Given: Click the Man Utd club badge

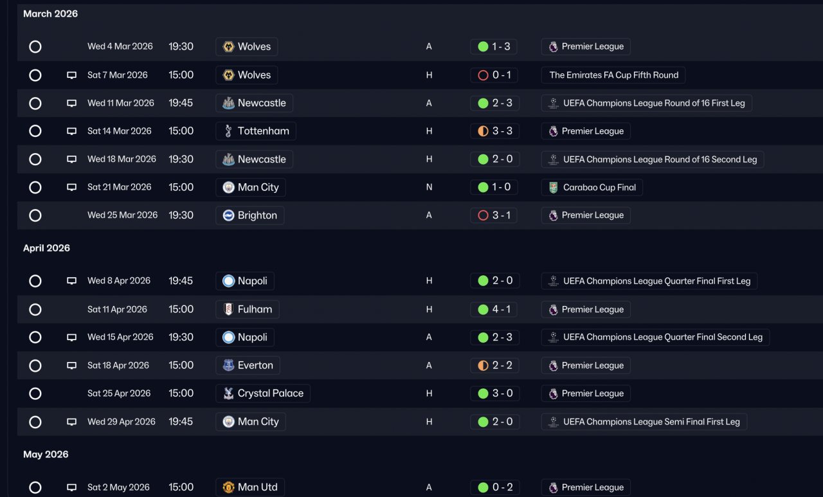Looking at the screenshot, I should pos(228,487).
